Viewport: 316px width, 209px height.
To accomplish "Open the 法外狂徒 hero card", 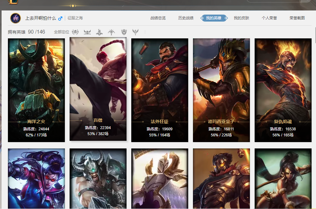I will point(160,90).
